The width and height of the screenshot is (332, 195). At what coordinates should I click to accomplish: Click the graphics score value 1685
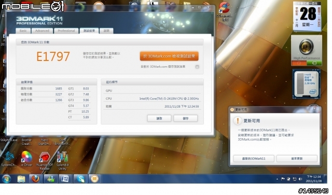[x=59, y=88]
